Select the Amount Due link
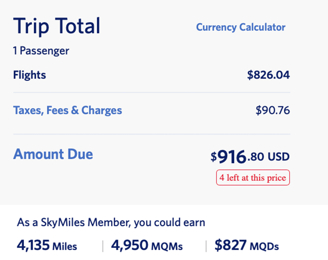 [x=53, y=154]
